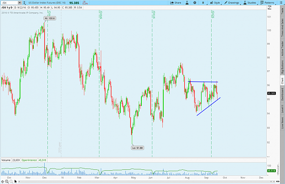Switch to the Trade side tab
This screenshot has width=285, height=184.
point(282,11)
